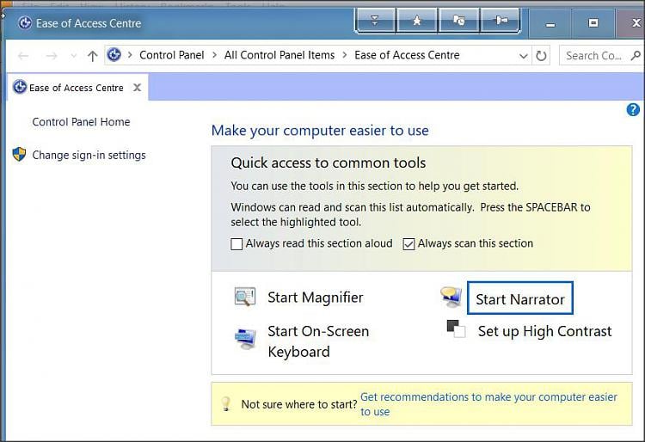Click Start Magnifier
Image resolution: width=645 pixels, height=442 pixels.
(x=316, y=298)
